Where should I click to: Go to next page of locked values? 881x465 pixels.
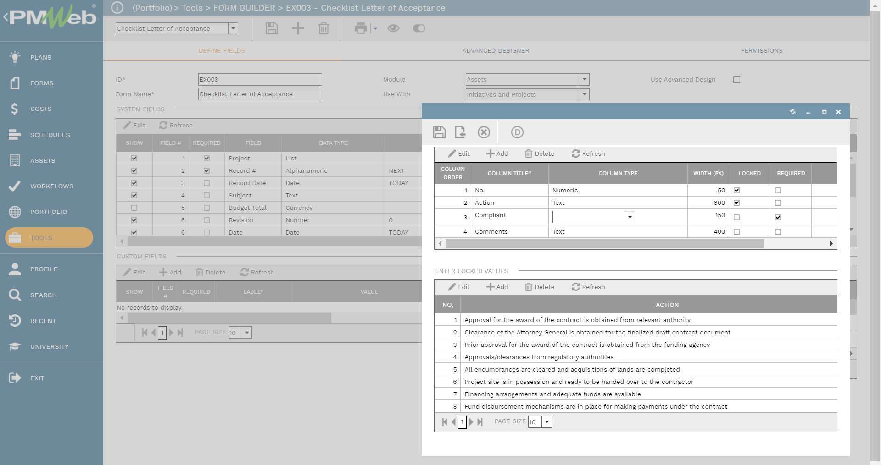pos(471,422)
